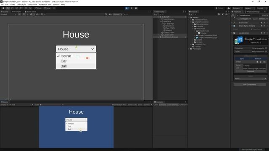Toggle Console Collapse

(163, 104)
